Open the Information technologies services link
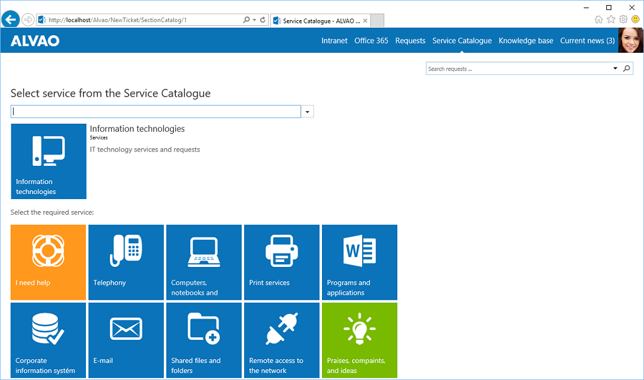Viewport: 644px width, 380px height. 137,129
